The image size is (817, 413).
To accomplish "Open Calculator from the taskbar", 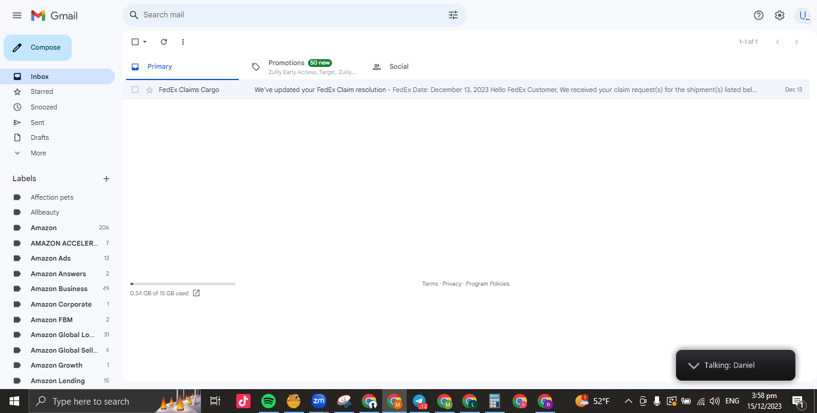I will (x=494, y=401).
